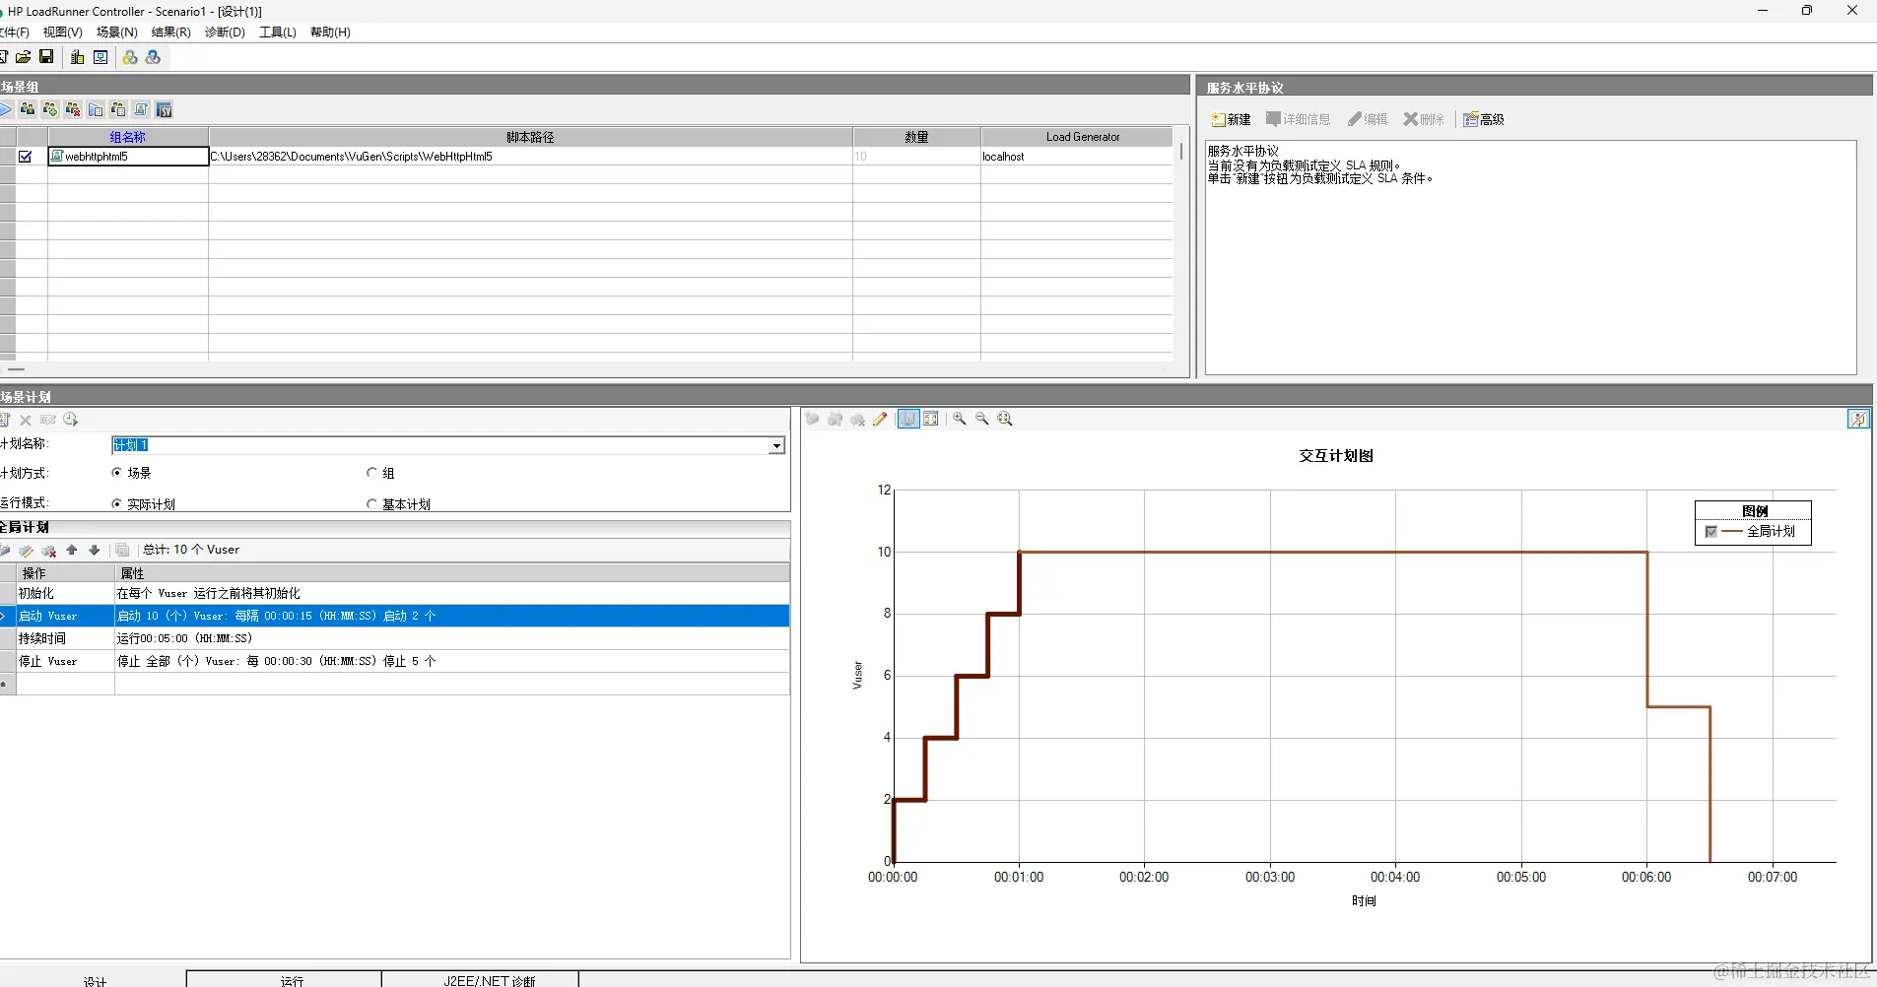This screenshot has width=1877, height=987.
Task: Click the icon at graph panel's right corner
Action: tap(1858, 420)
